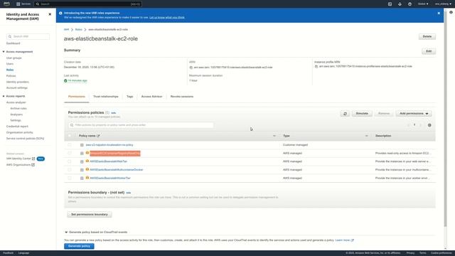
Task: Open the Services grid menu
Action: (x=23, y=4)
